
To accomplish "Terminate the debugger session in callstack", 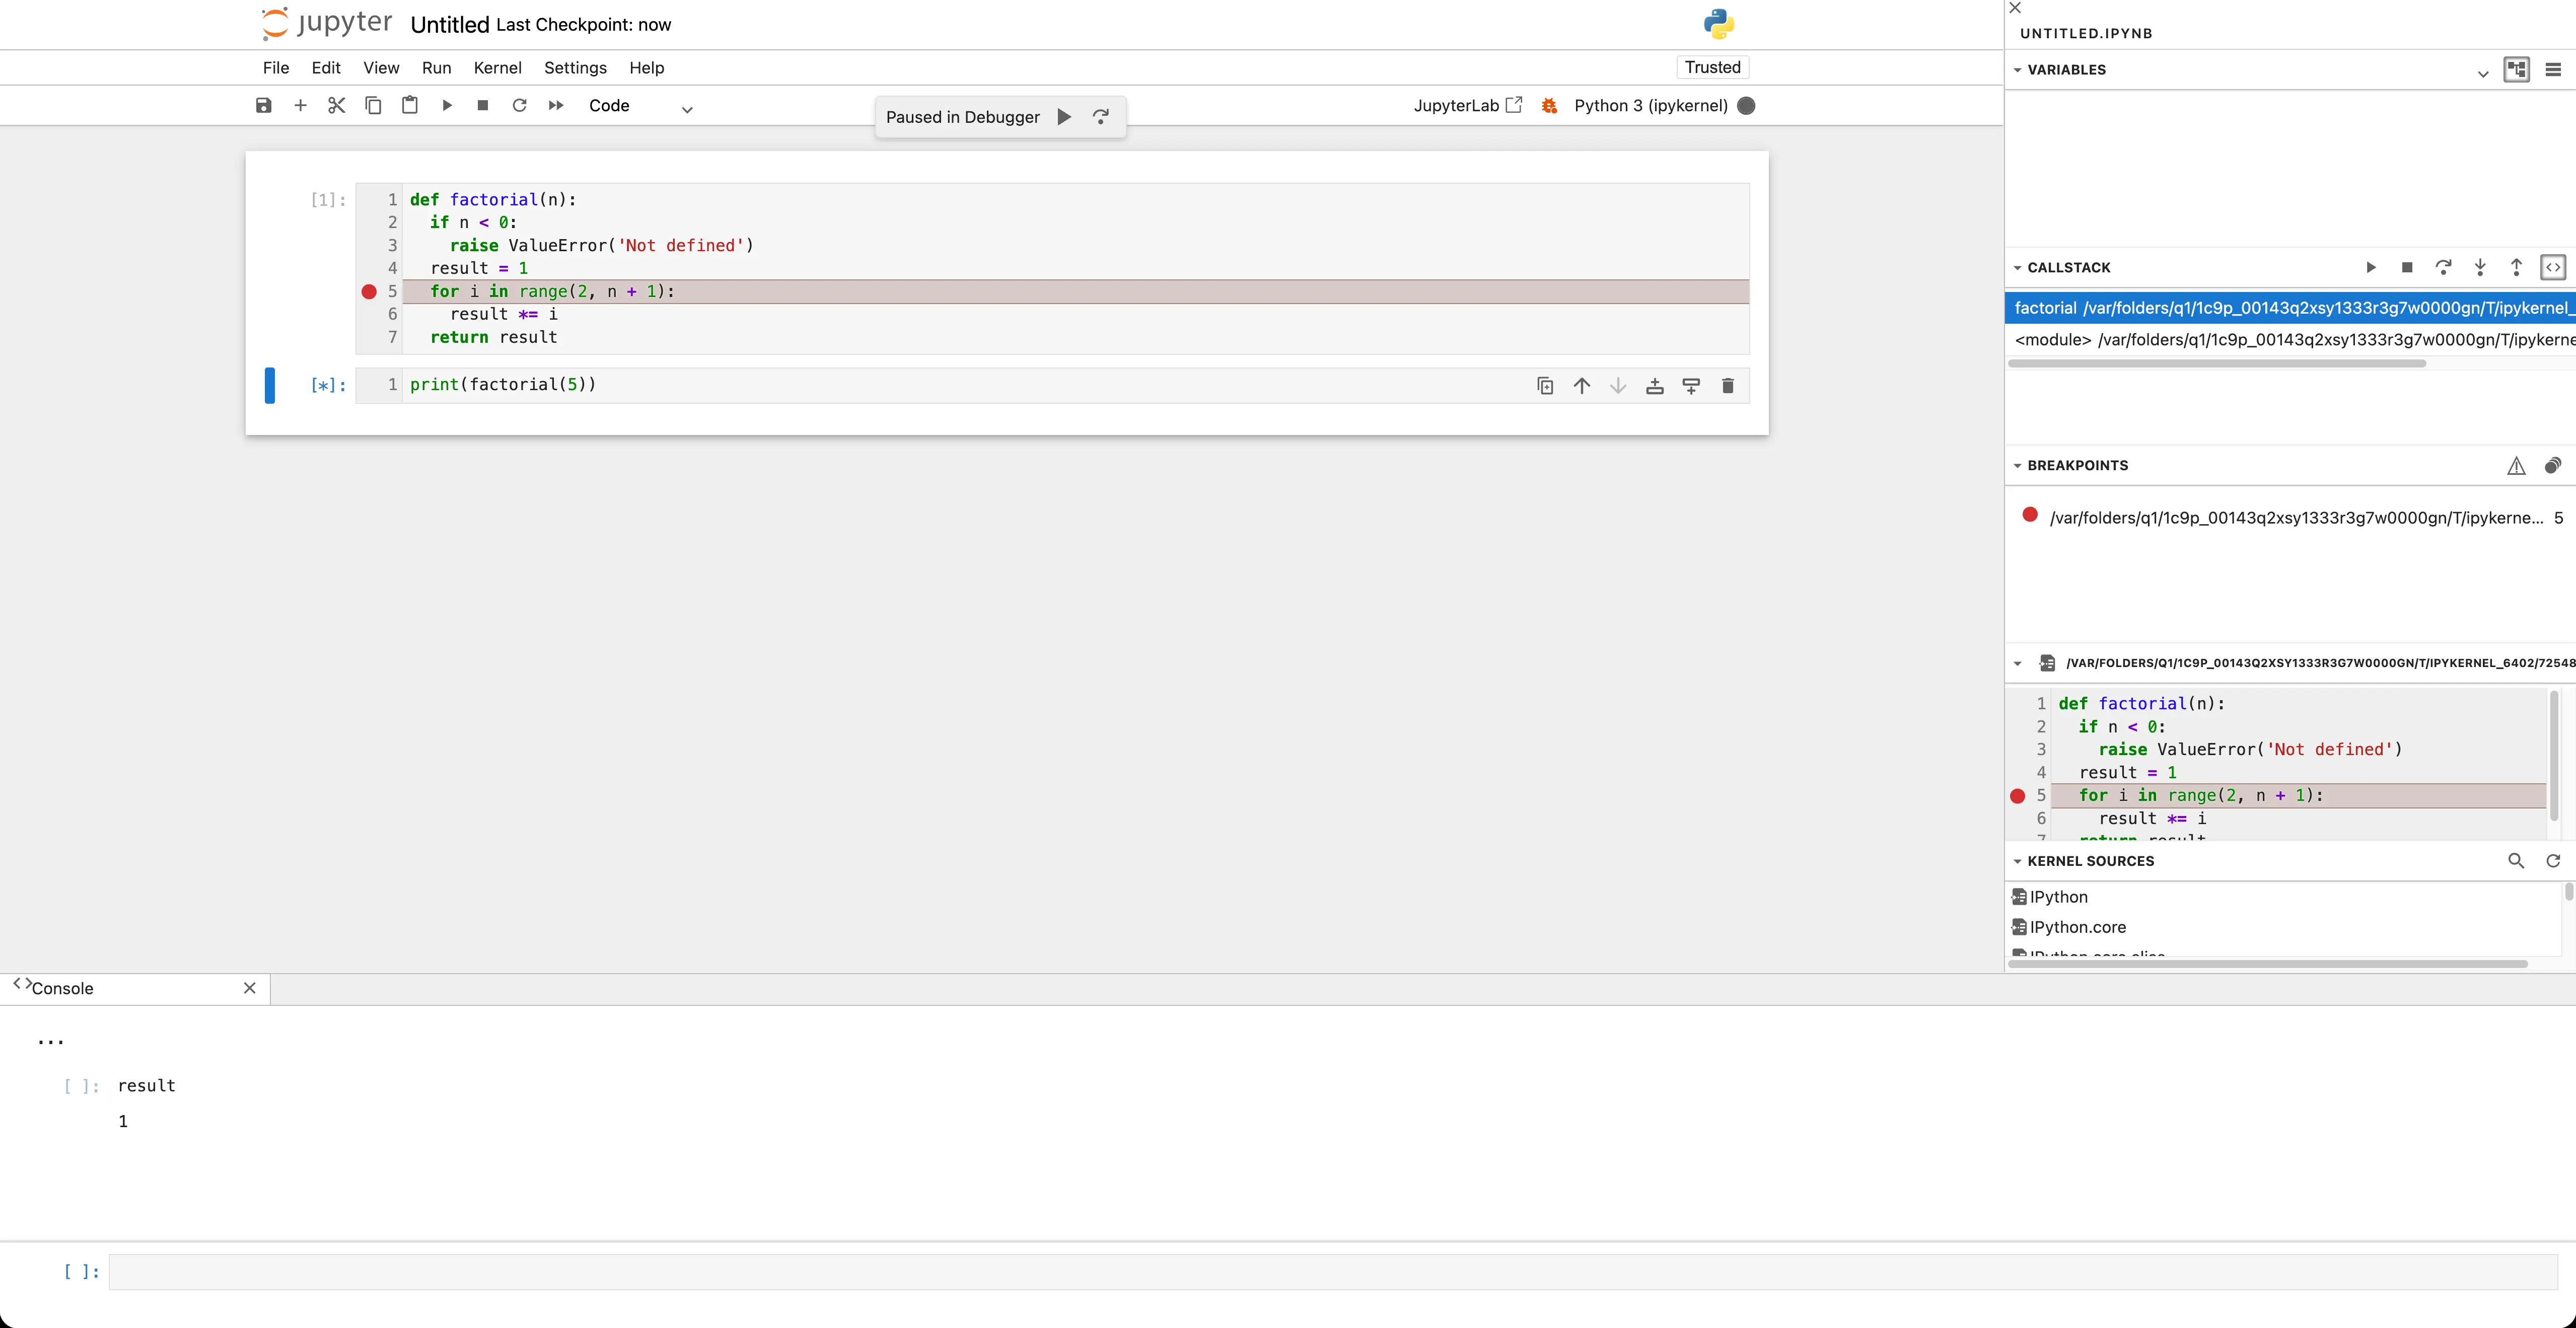I will pyautogui.click(x=2407, y=267).
